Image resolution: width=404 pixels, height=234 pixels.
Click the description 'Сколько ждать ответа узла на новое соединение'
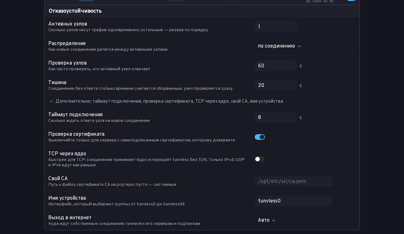click(x=99, y=121)
